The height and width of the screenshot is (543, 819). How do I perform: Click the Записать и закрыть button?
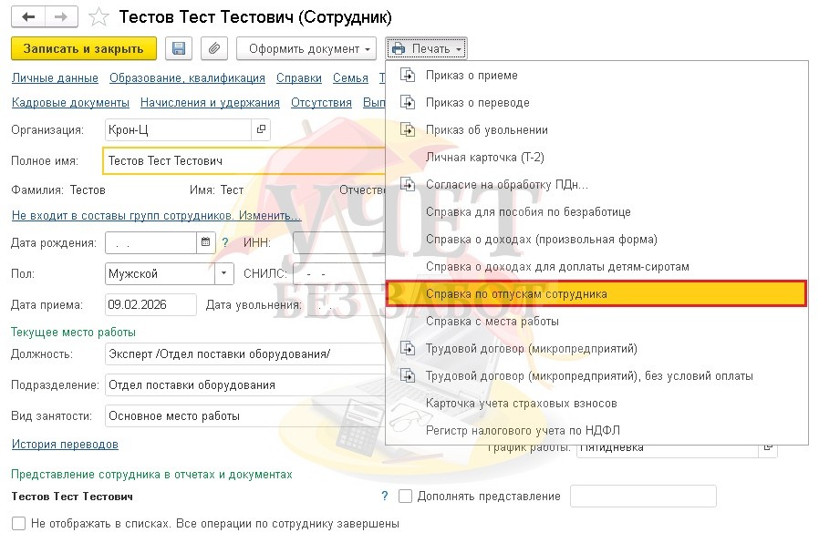pos(84,48)
